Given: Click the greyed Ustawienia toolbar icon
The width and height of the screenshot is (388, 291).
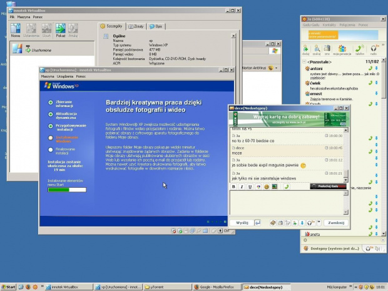Looking at the screenshot, I should (31, 30).
